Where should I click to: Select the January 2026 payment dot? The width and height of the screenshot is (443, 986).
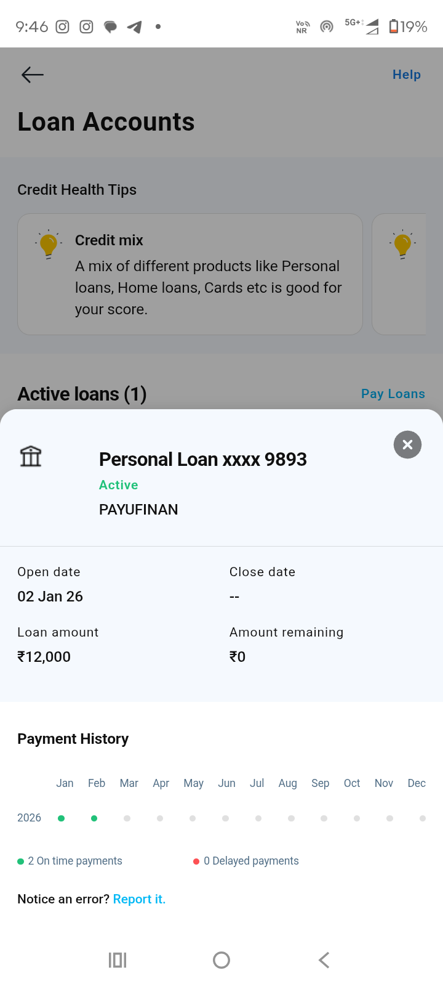(x=61, y=818)
